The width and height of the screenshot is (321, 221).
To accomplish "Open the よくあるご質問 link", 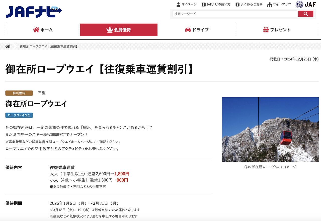I will point(249,5).
